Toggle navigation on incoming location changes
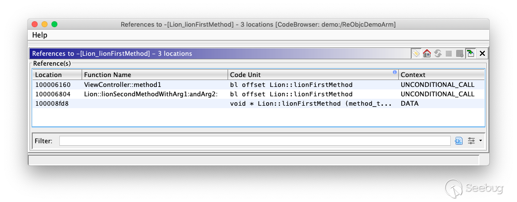This screenshot has height=202, width=517. 470,53
